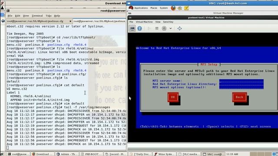
Task: Open Admin Thunderbird taskbar item
Action: (66, 154)
